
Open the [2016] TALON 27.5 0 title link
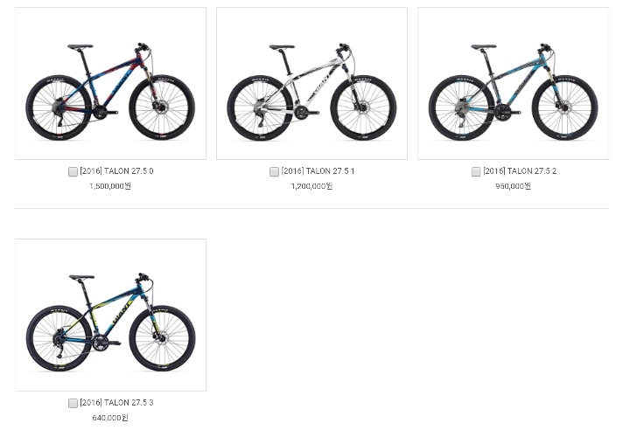click(116, 171)
